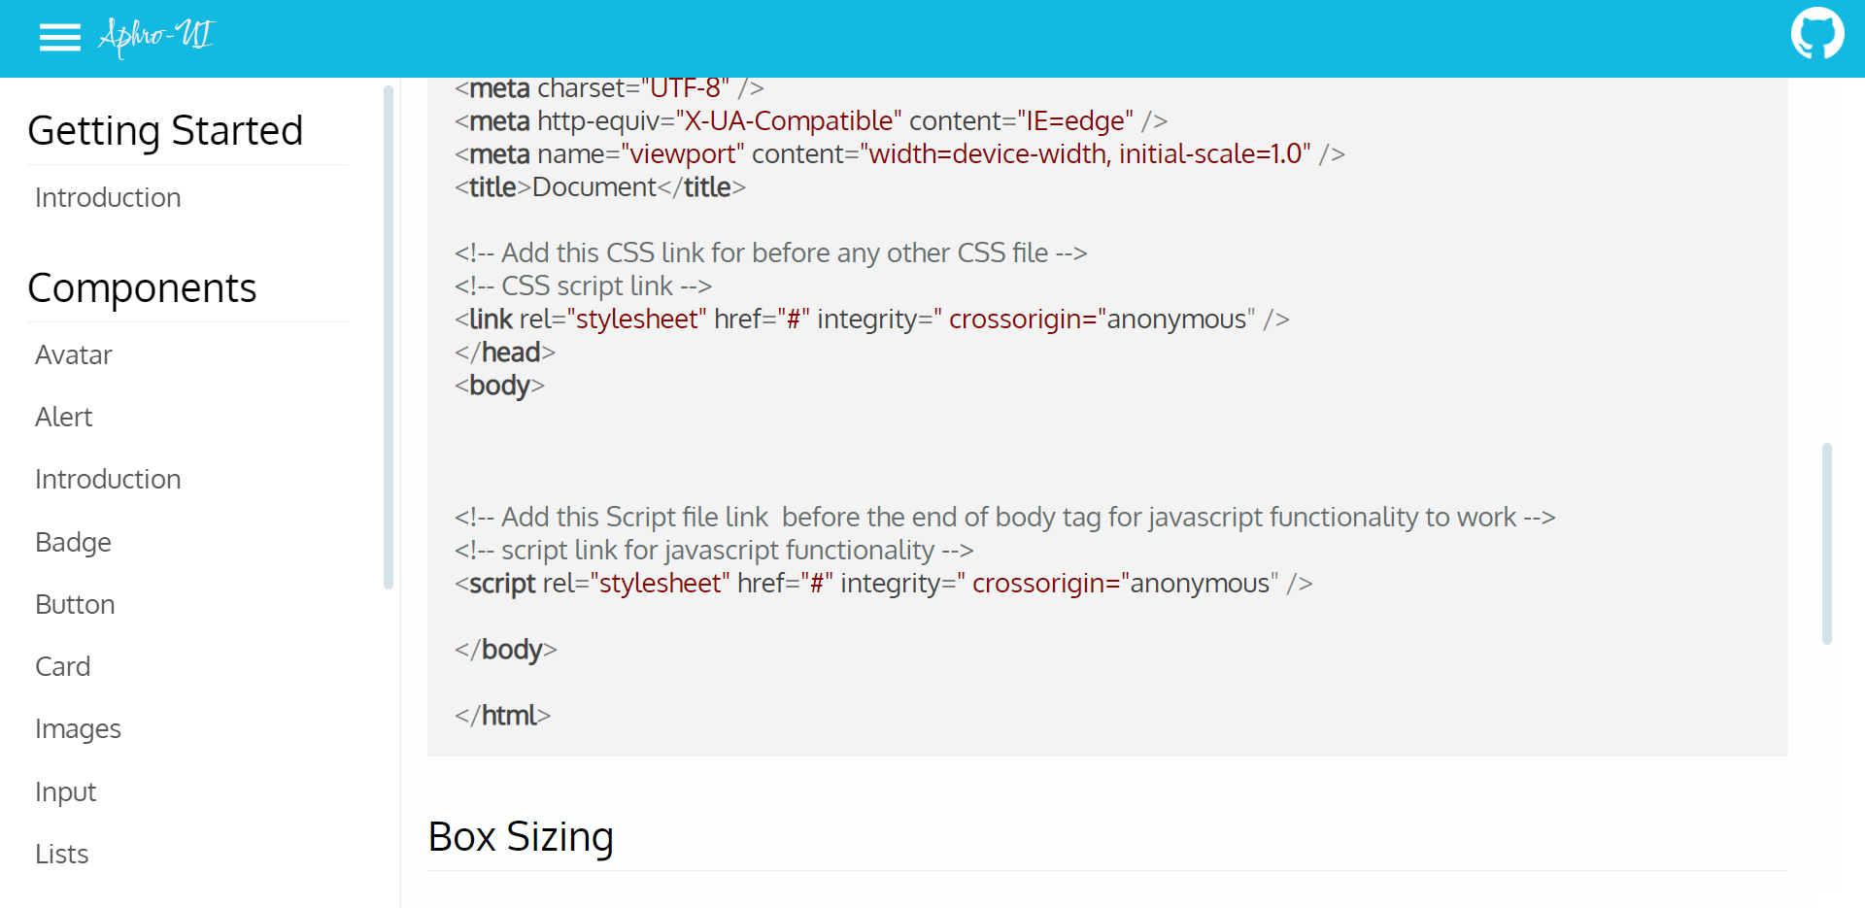This screenshot has width=1865, height=908.
Task: Select Card from the Components list
Action: tap(62, 665)
